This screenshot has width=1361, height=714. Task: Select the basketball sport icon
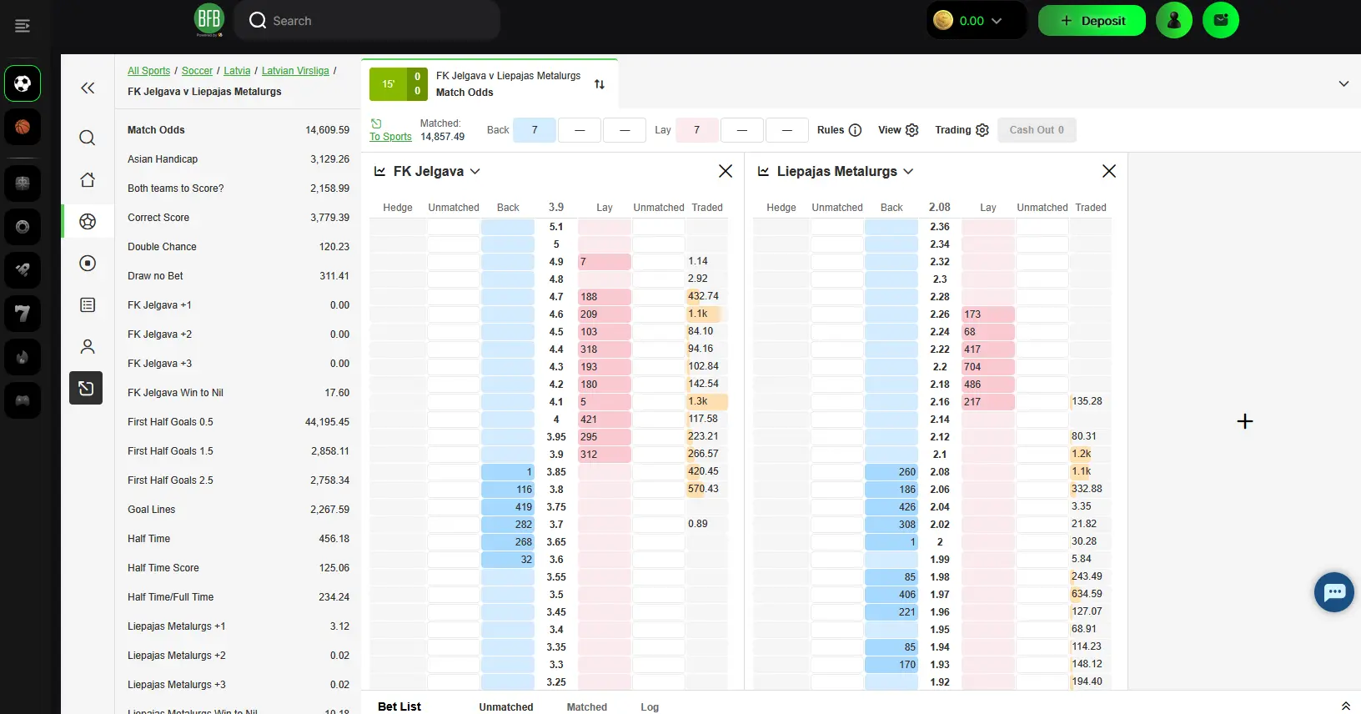click(x=23, y=127)
